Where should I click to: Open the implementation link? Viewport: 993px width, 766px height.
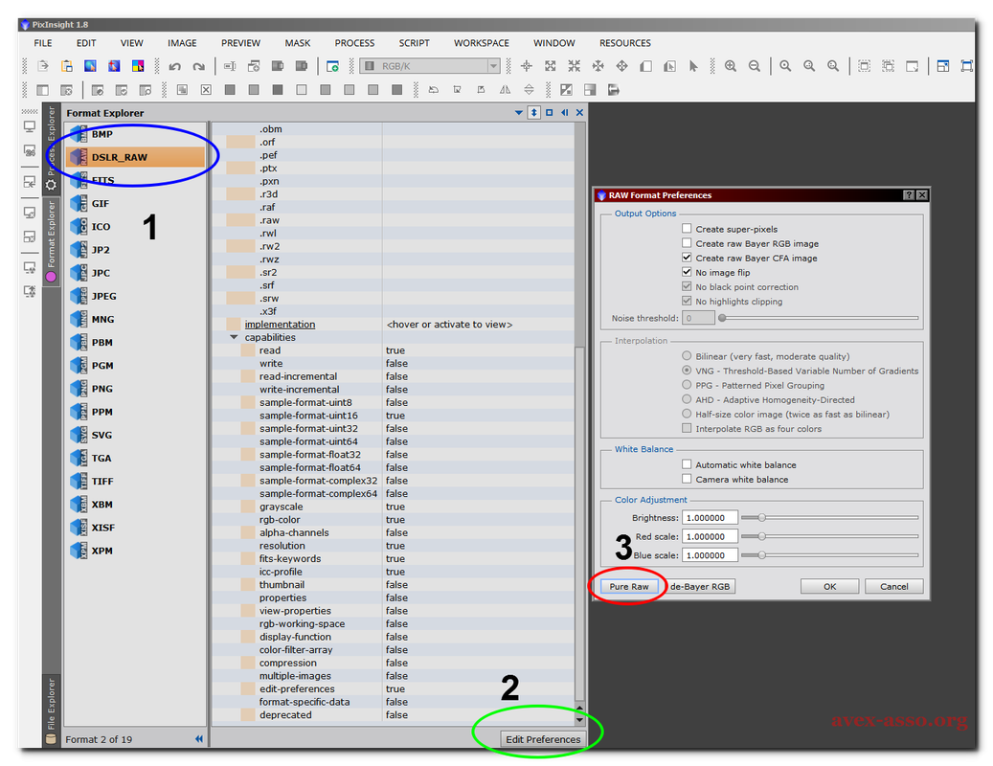(280, 325)
